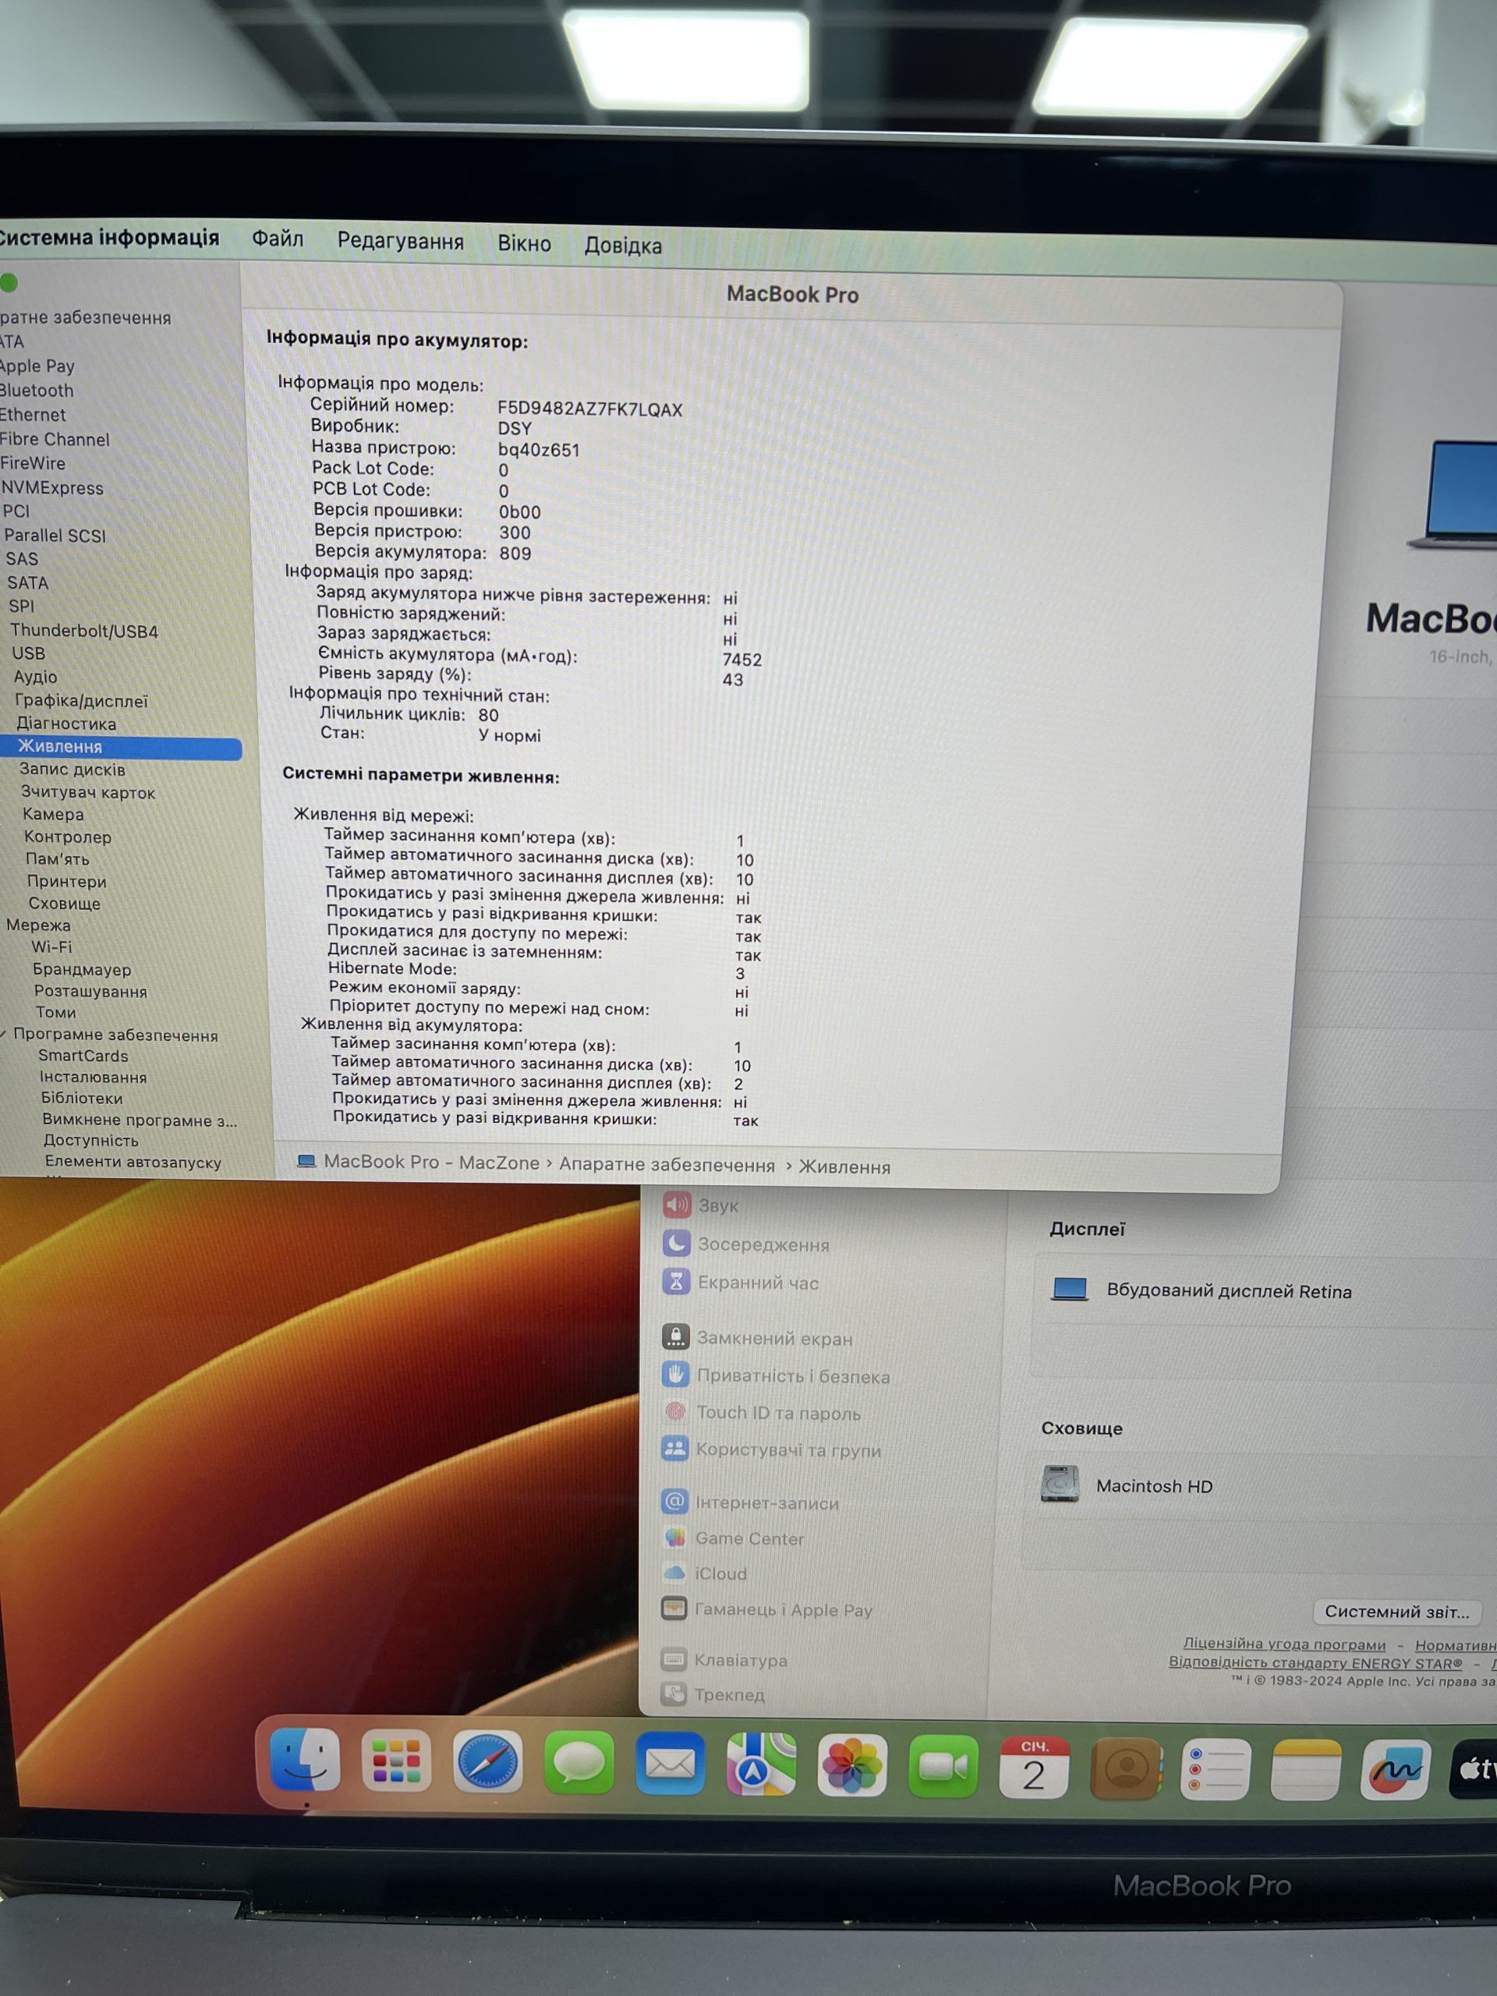The height and width of the screenshot is (1996, 1497).
Task: Open Користувачі та групи icon
Action: [x=675, y=1449]
